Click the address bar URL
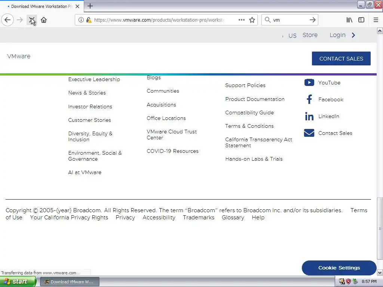The width and height of the screenshot is (383, 287). pos(159,20)
